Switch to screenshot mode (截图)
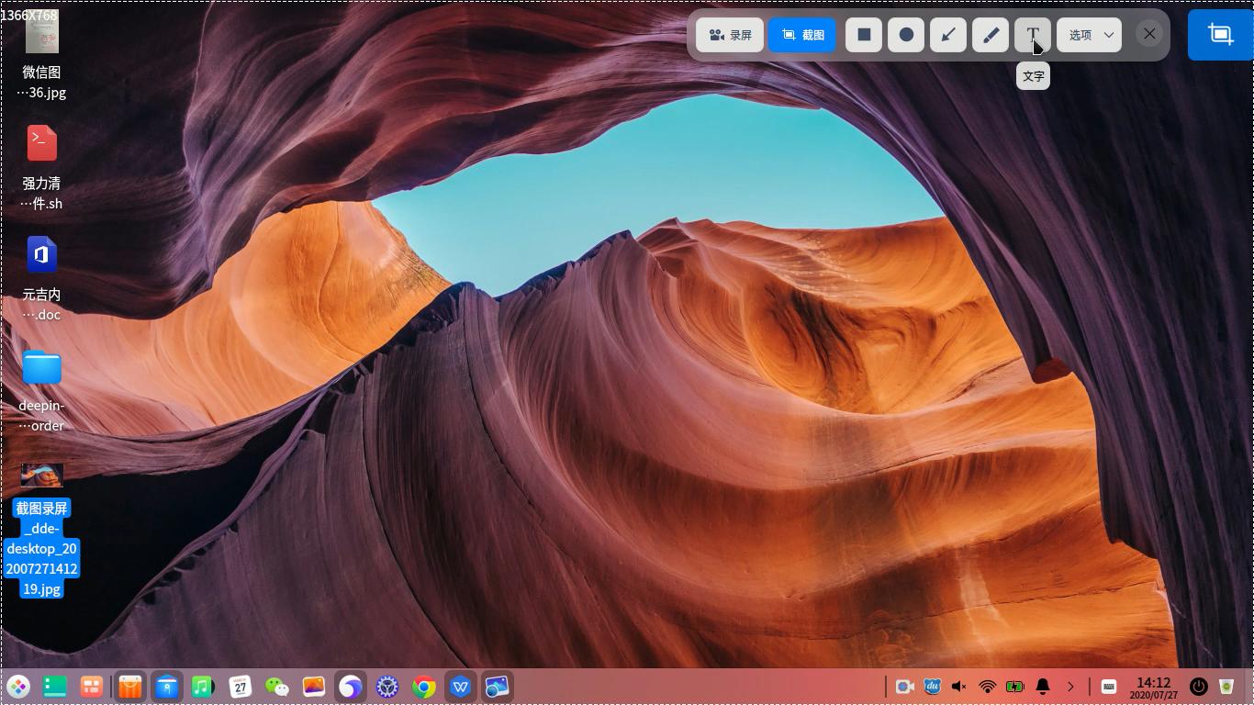The width and height of the screenshot is (1254, 705). [802, 35]
